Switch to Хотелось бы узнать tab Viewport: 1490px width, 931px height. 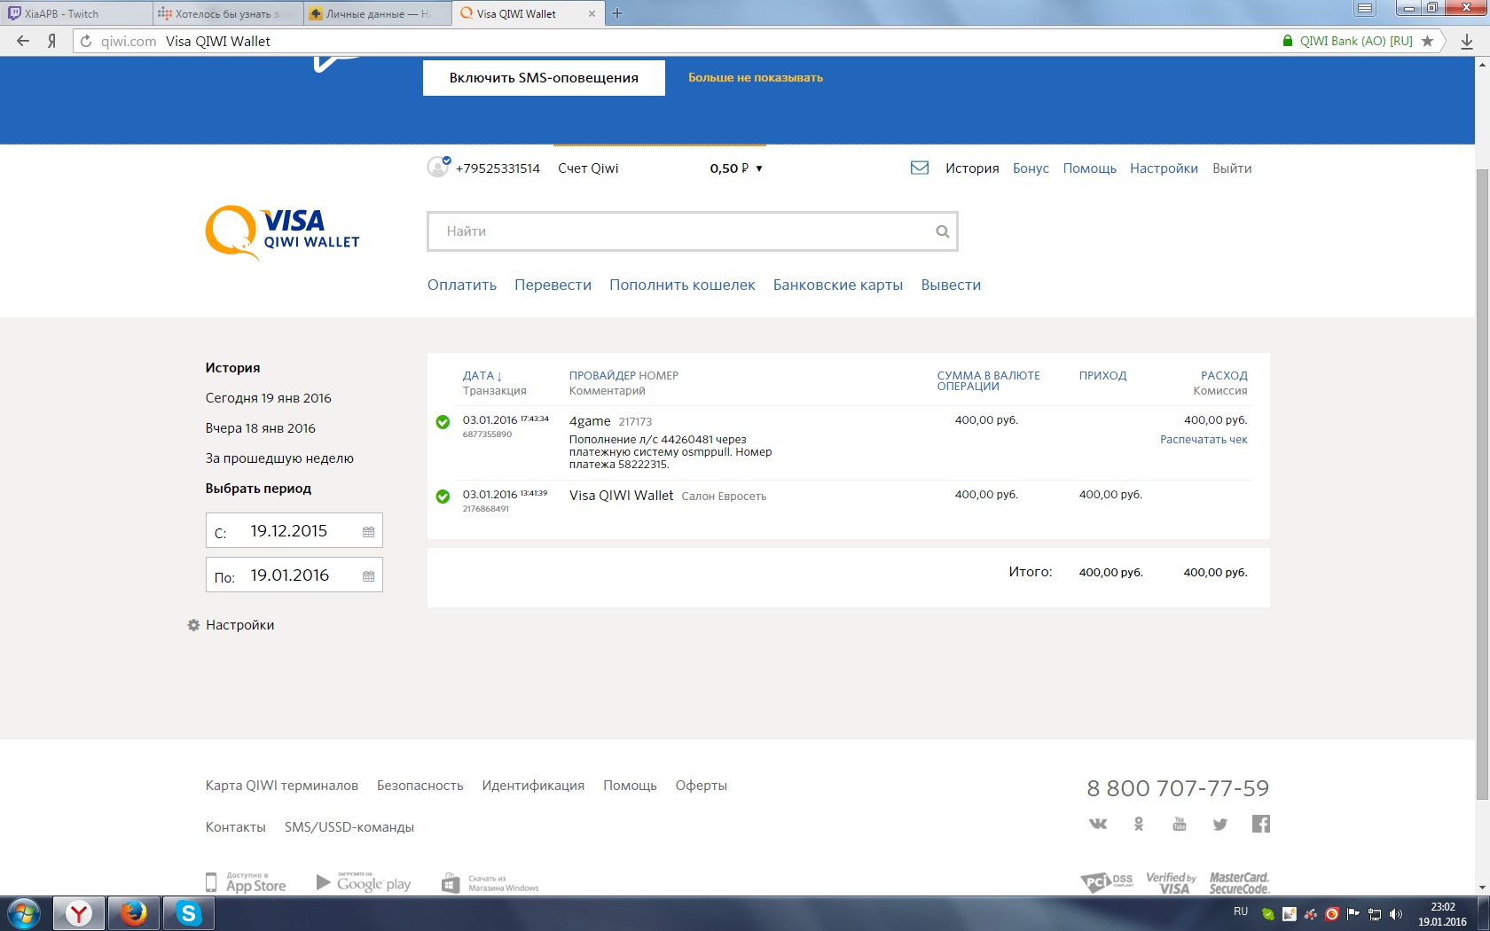(x=227, y=13)
